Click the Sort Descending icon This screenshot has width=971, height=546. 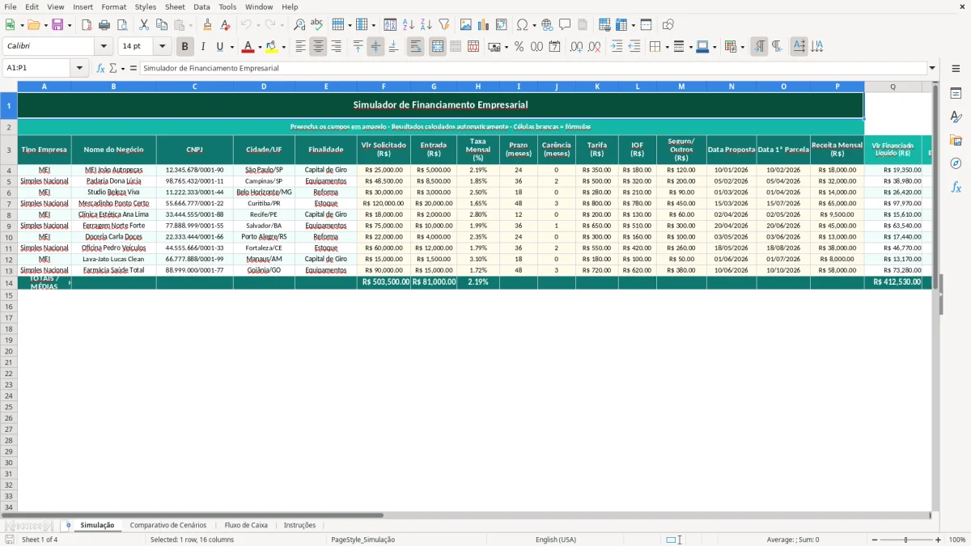pyautogui.click(x=426, y=25)
